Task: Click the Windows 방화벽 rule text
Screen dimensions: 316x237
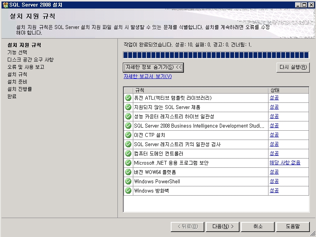Action: point(151,191)
